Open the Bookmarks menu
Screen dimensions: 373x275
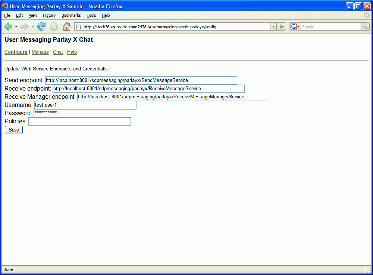click(71, 15)
